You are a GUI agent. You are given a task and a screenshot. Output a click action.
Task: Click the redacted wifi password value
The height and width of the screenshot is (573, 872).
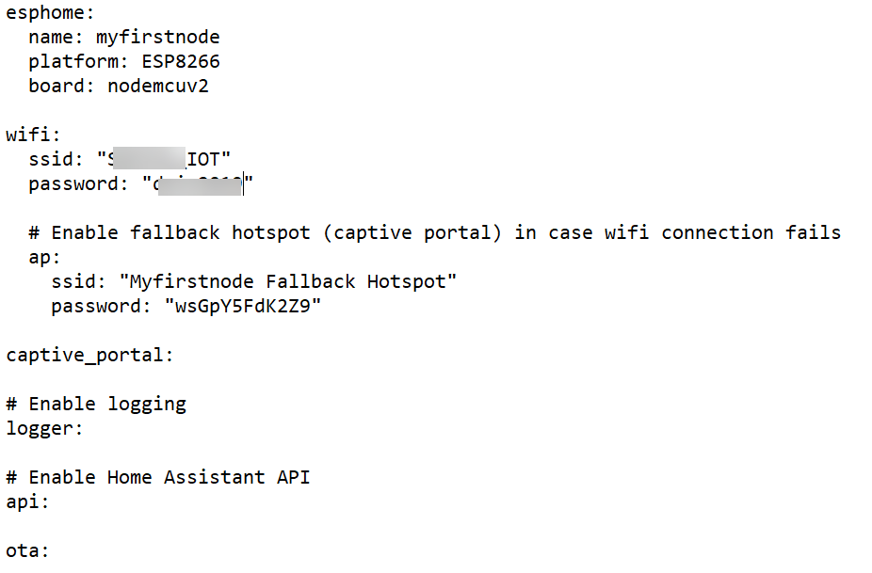point(198,184)
